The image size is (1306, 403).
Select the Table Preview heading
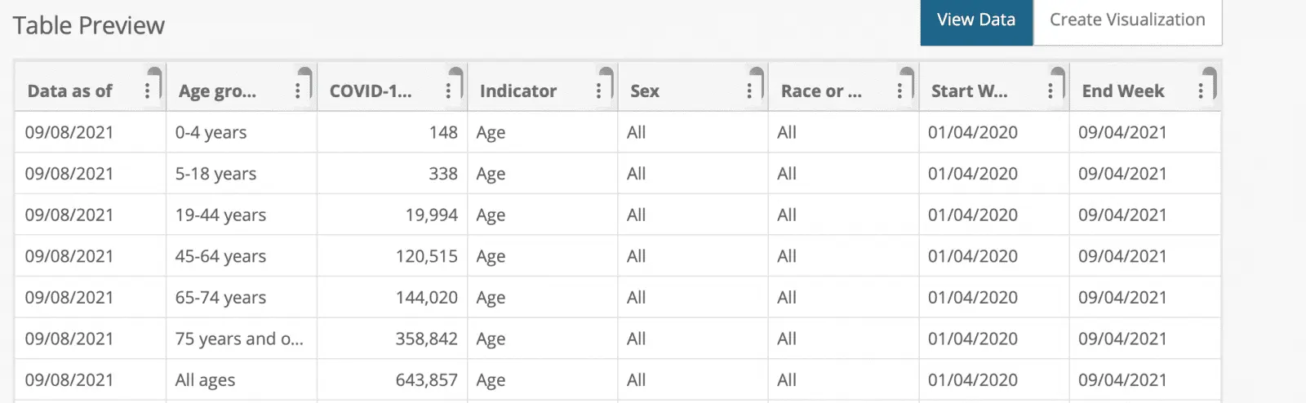coord(89,26)
